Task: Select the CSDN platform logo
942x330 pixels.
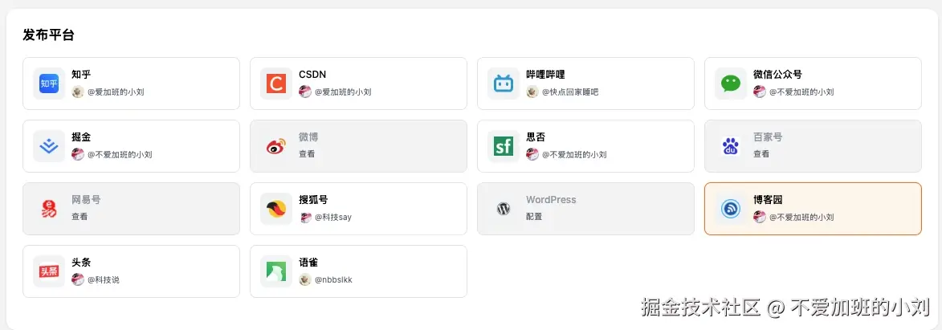Action: tap(276, 84)
